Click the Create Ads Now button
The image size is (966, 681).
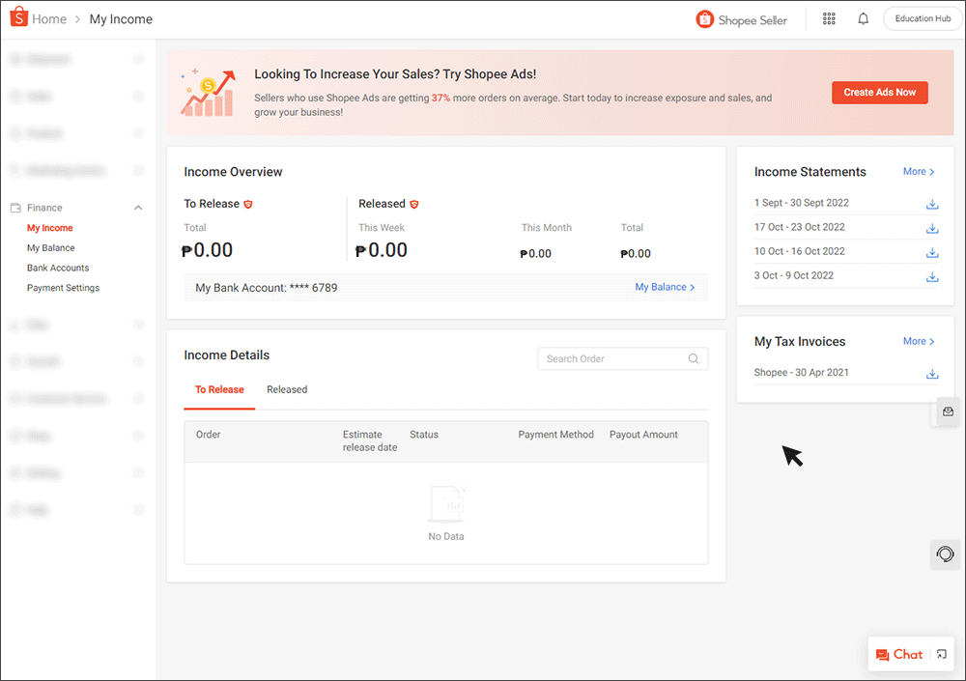879,92
